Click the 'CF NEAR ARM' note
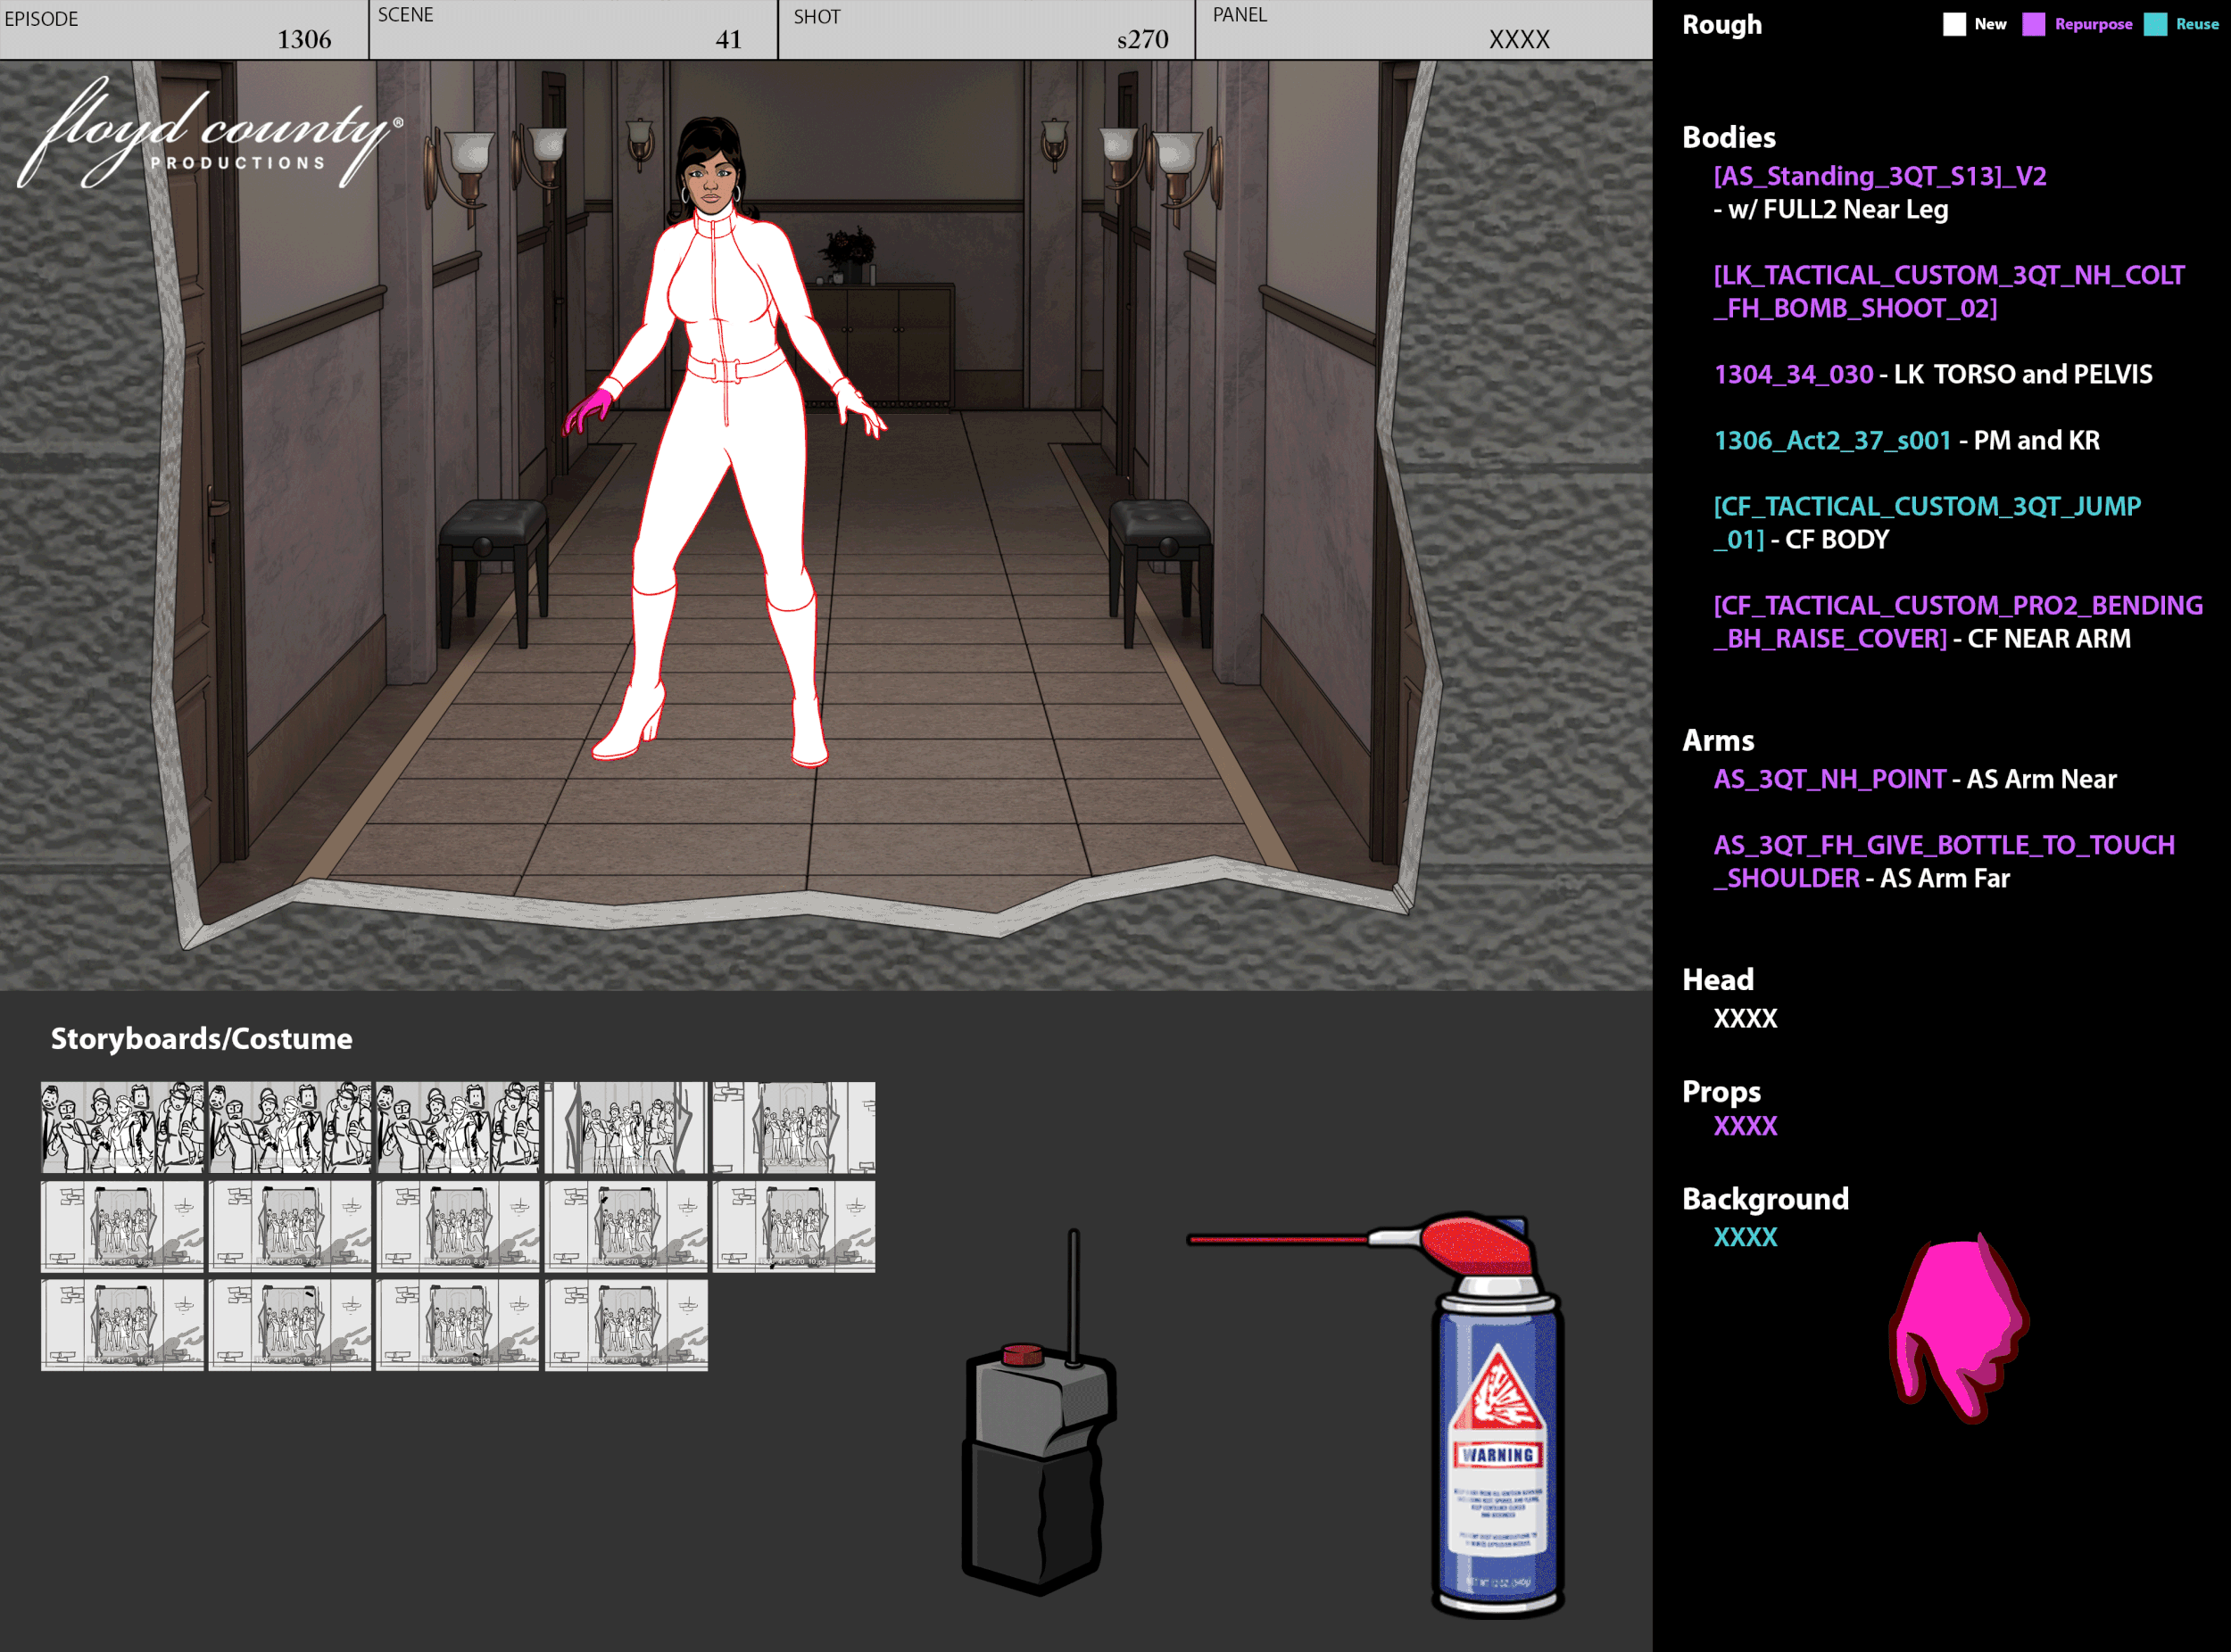The width and height of the screenshot is (2231, 1652). click(2049, 639)
